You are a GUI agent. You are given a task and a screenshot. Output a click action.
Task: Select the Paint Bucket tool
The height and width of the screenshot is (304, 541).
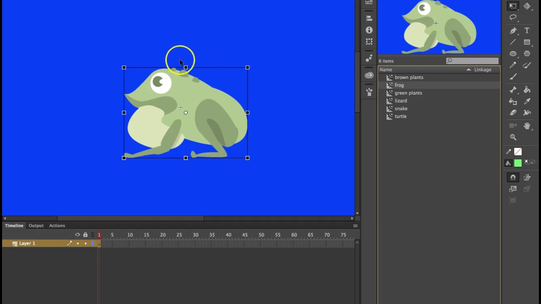tap(527, 90)
